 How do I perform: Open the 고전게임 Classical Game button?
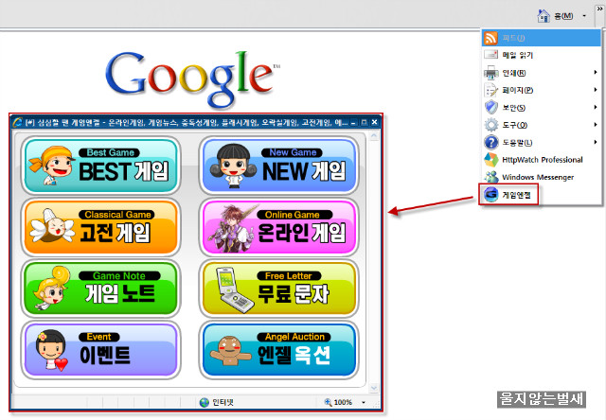[101, 227]
